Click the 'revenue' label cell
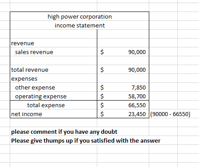Screen dimensions: 199x167 [54, 43]
